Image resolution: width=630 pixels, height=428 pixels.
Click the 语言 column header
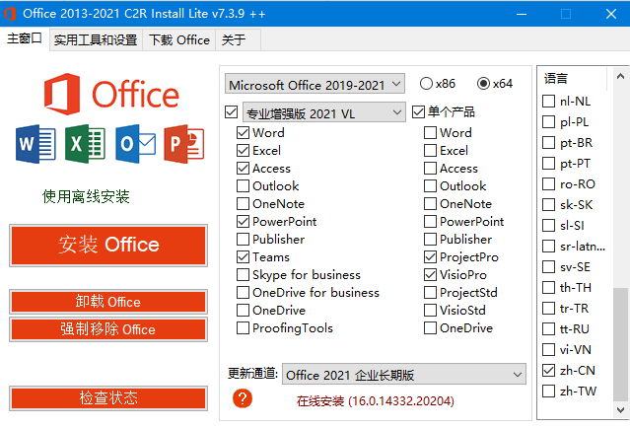[x=572, y=78]
